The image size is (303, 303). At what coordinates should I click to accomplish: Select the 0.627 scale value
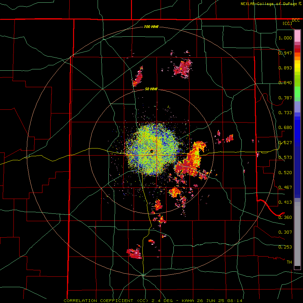click(285, 143)
